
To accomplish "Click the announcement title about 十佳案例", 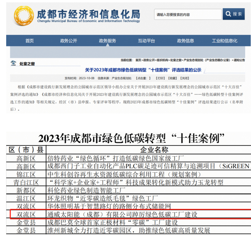I will pyautogui.click(x=143, y=70).
